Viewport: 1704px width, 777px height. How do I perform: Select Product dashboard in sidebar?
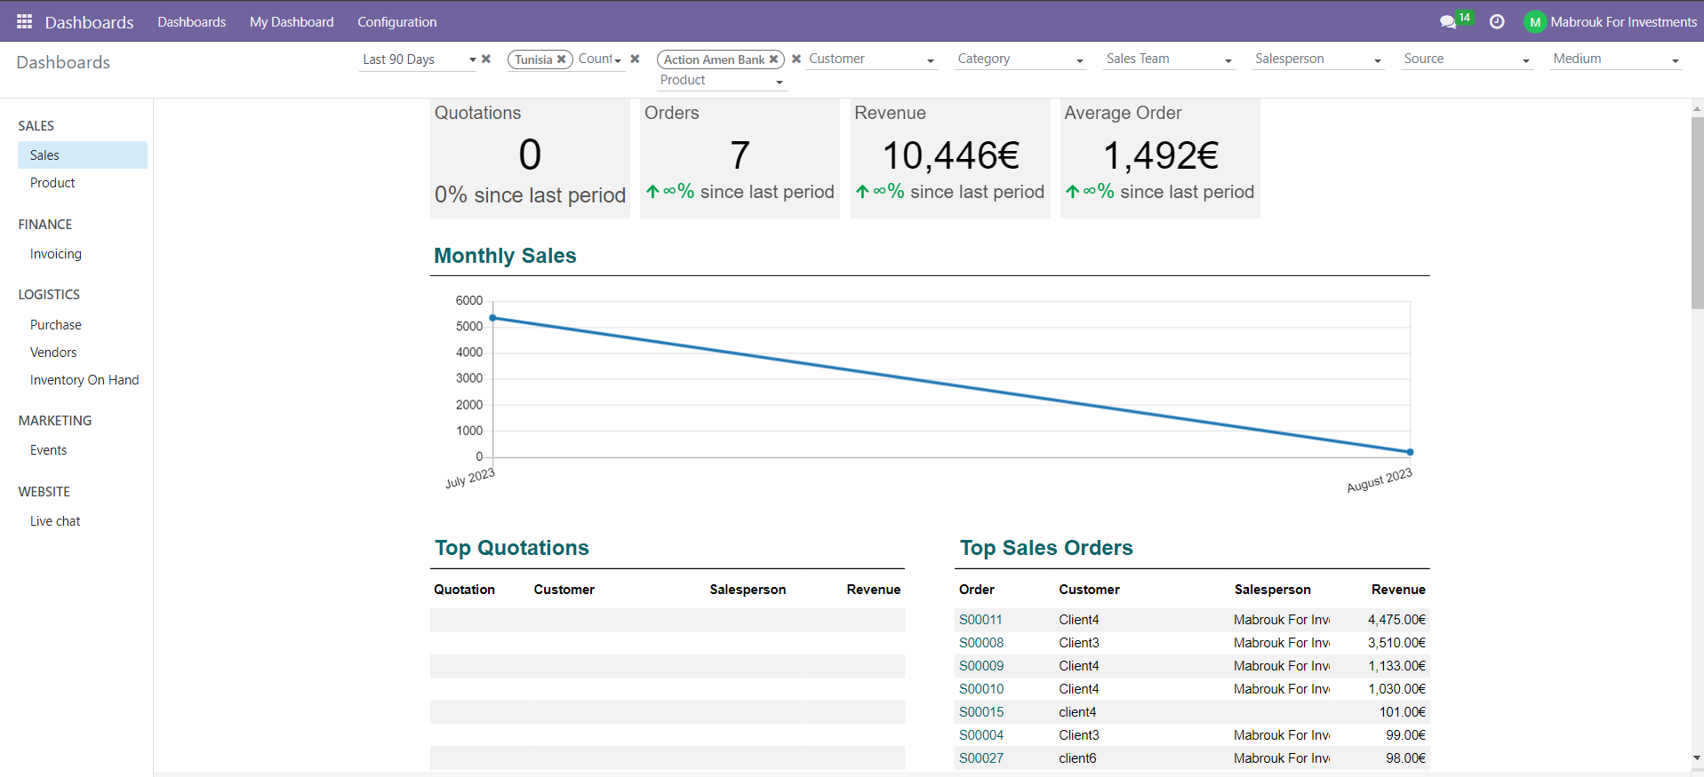[x=83, y=183]
